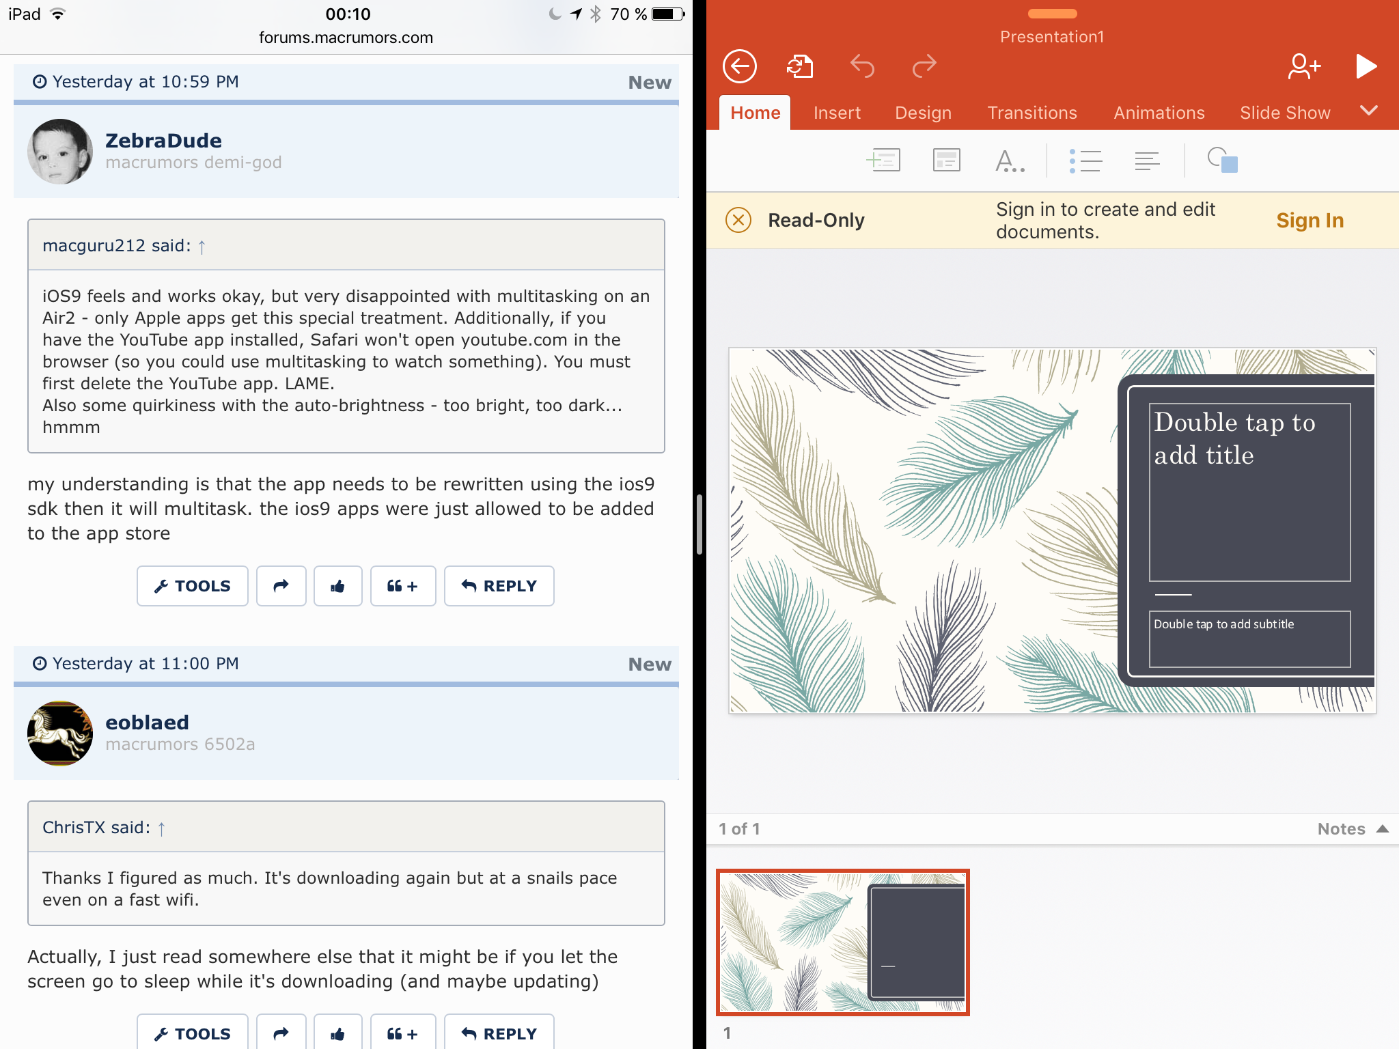Screen dimensions: 1399x1049
Task: Open the Insert ribbon tab
Action: pyautogui.click(x=837, y=113)
